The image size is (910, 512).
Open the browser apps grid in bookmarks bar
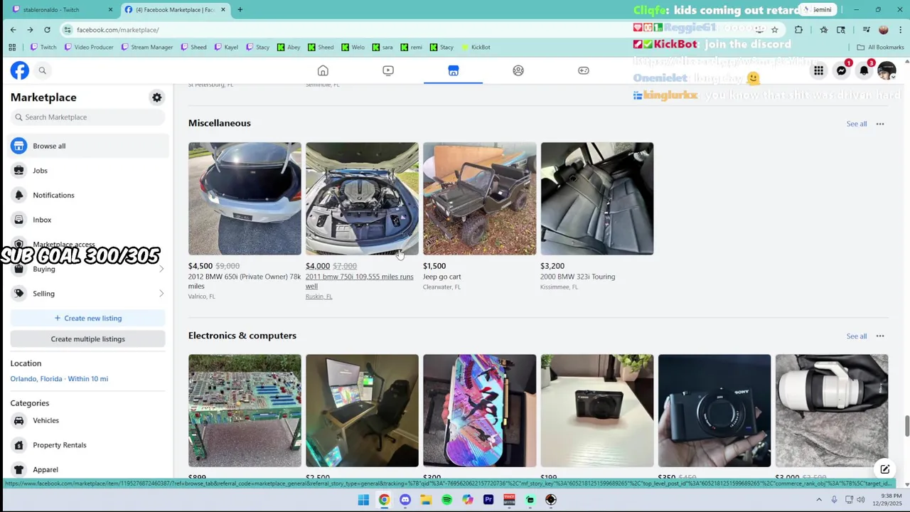pos(12,47)
